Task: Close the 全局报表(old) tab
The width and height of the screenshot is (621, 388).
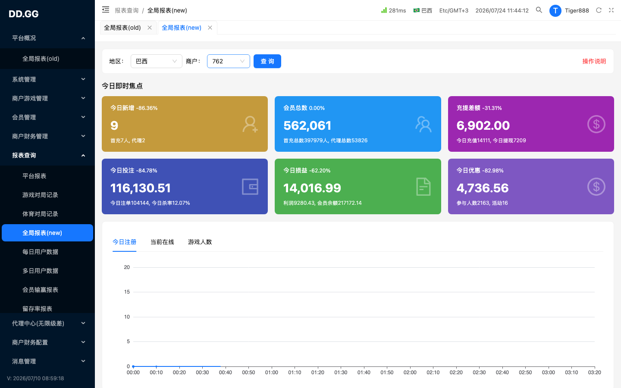Action: tap(150, 28)
